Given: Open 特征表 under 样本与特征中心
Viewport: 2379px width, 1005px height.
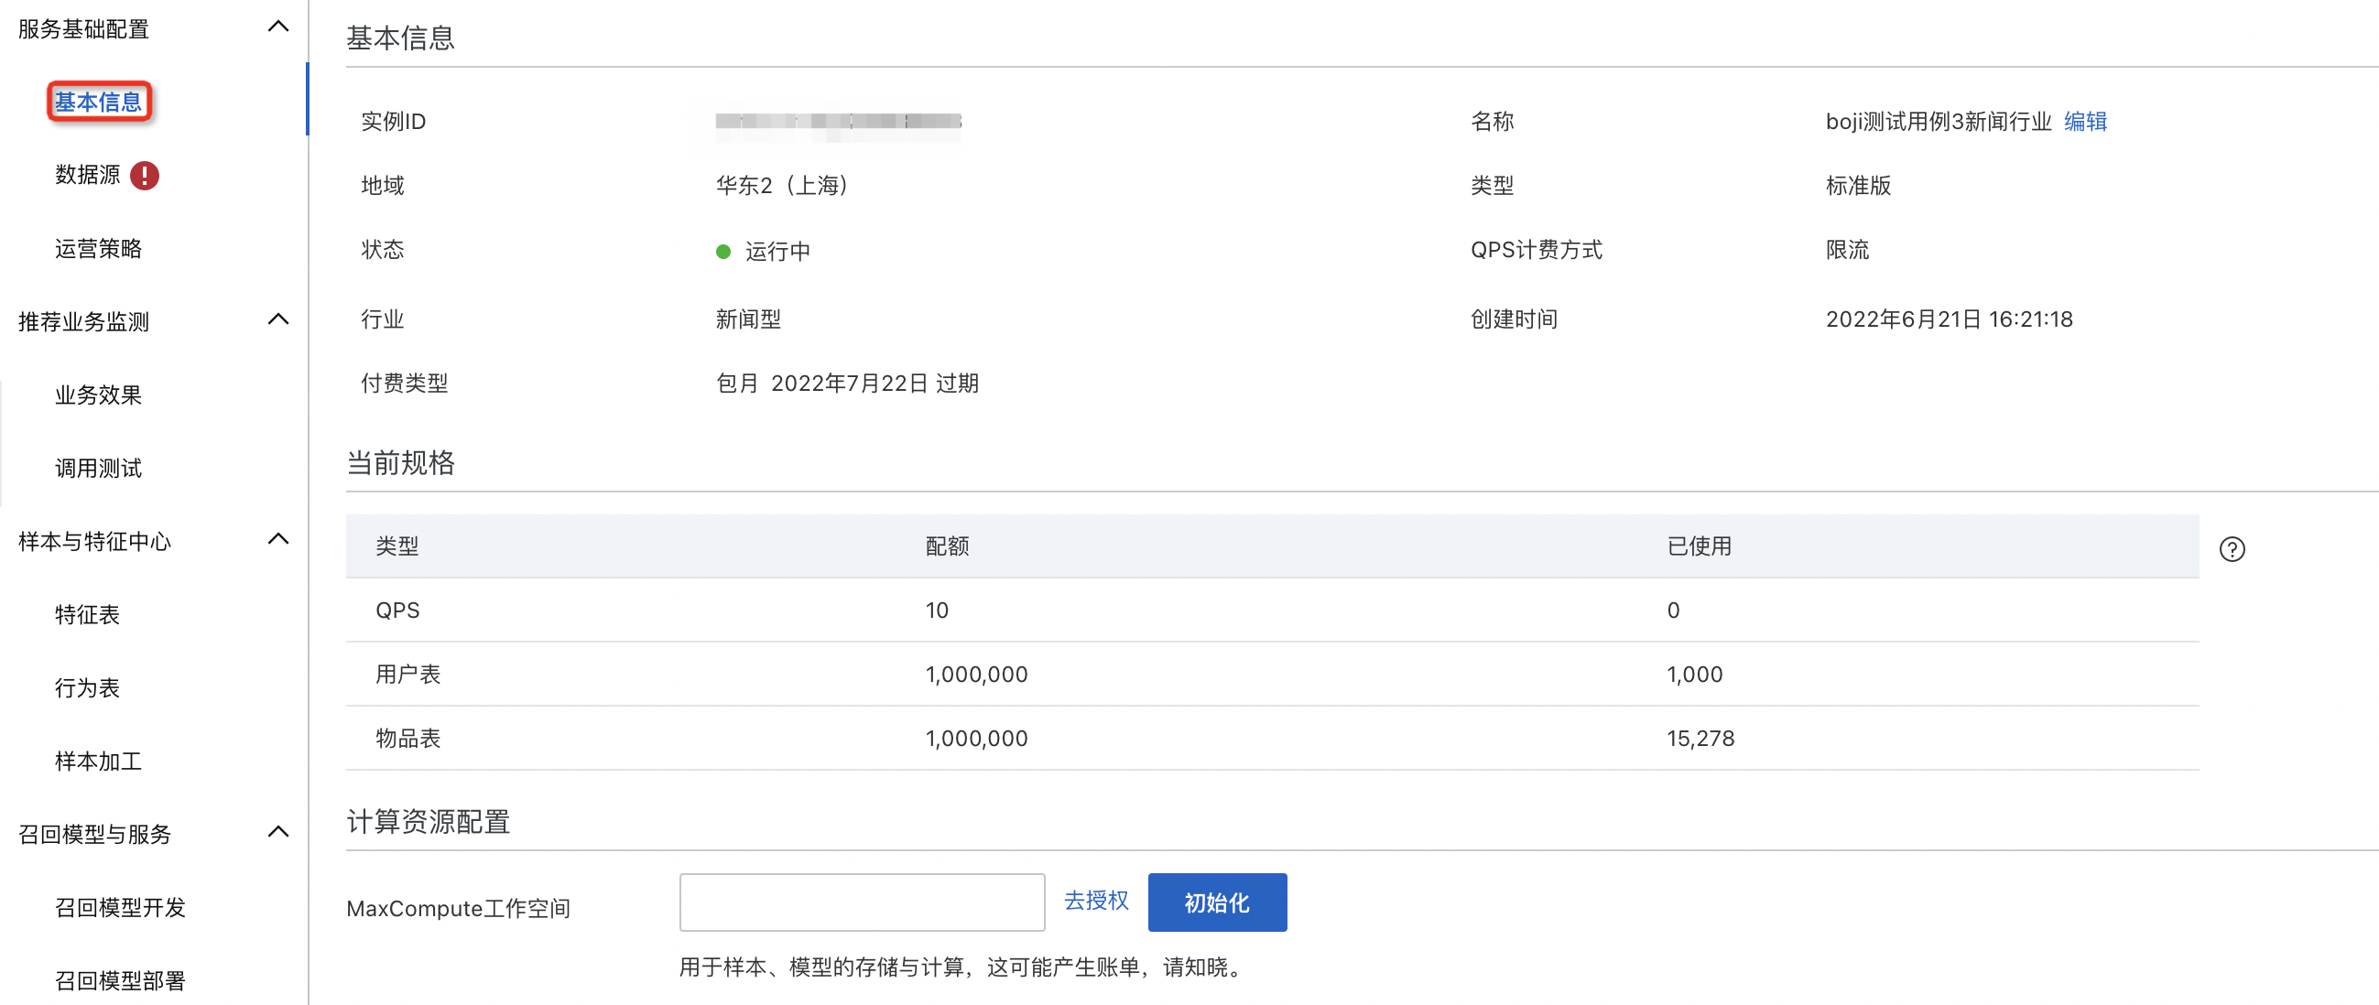Looking at the screenshot, I should 86,615.
